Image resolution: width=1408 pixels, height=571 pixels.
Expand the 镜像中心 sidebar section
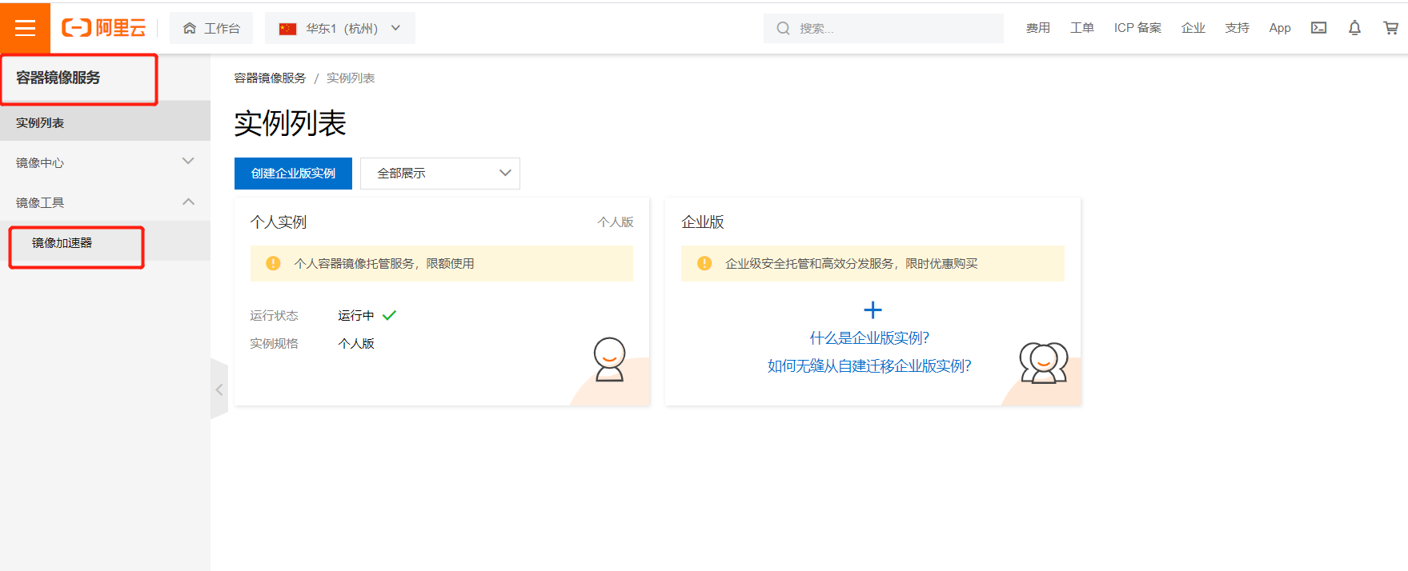click(105, 162)
